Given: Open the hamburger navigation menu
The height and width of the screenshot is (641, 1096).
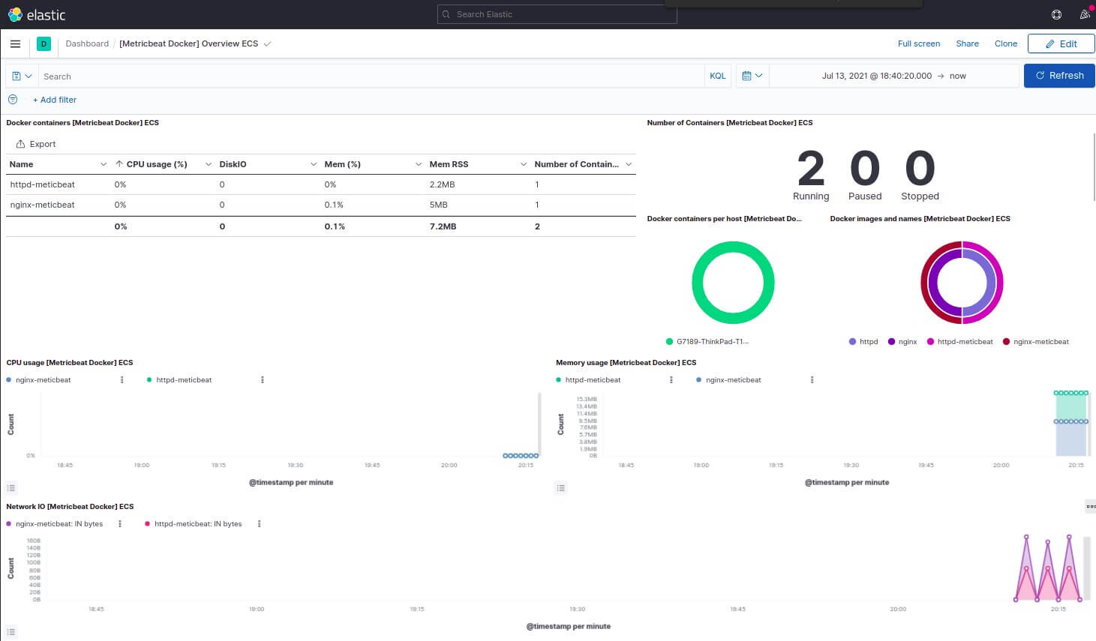Looking at the screenshot, I should pos(15,43).
